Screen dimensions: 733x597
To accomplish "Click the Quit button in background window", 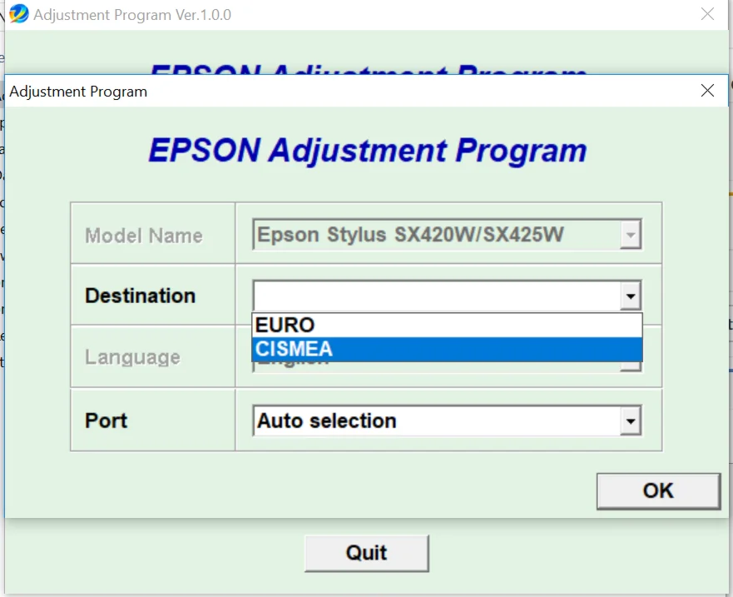I will pos(366,553).
